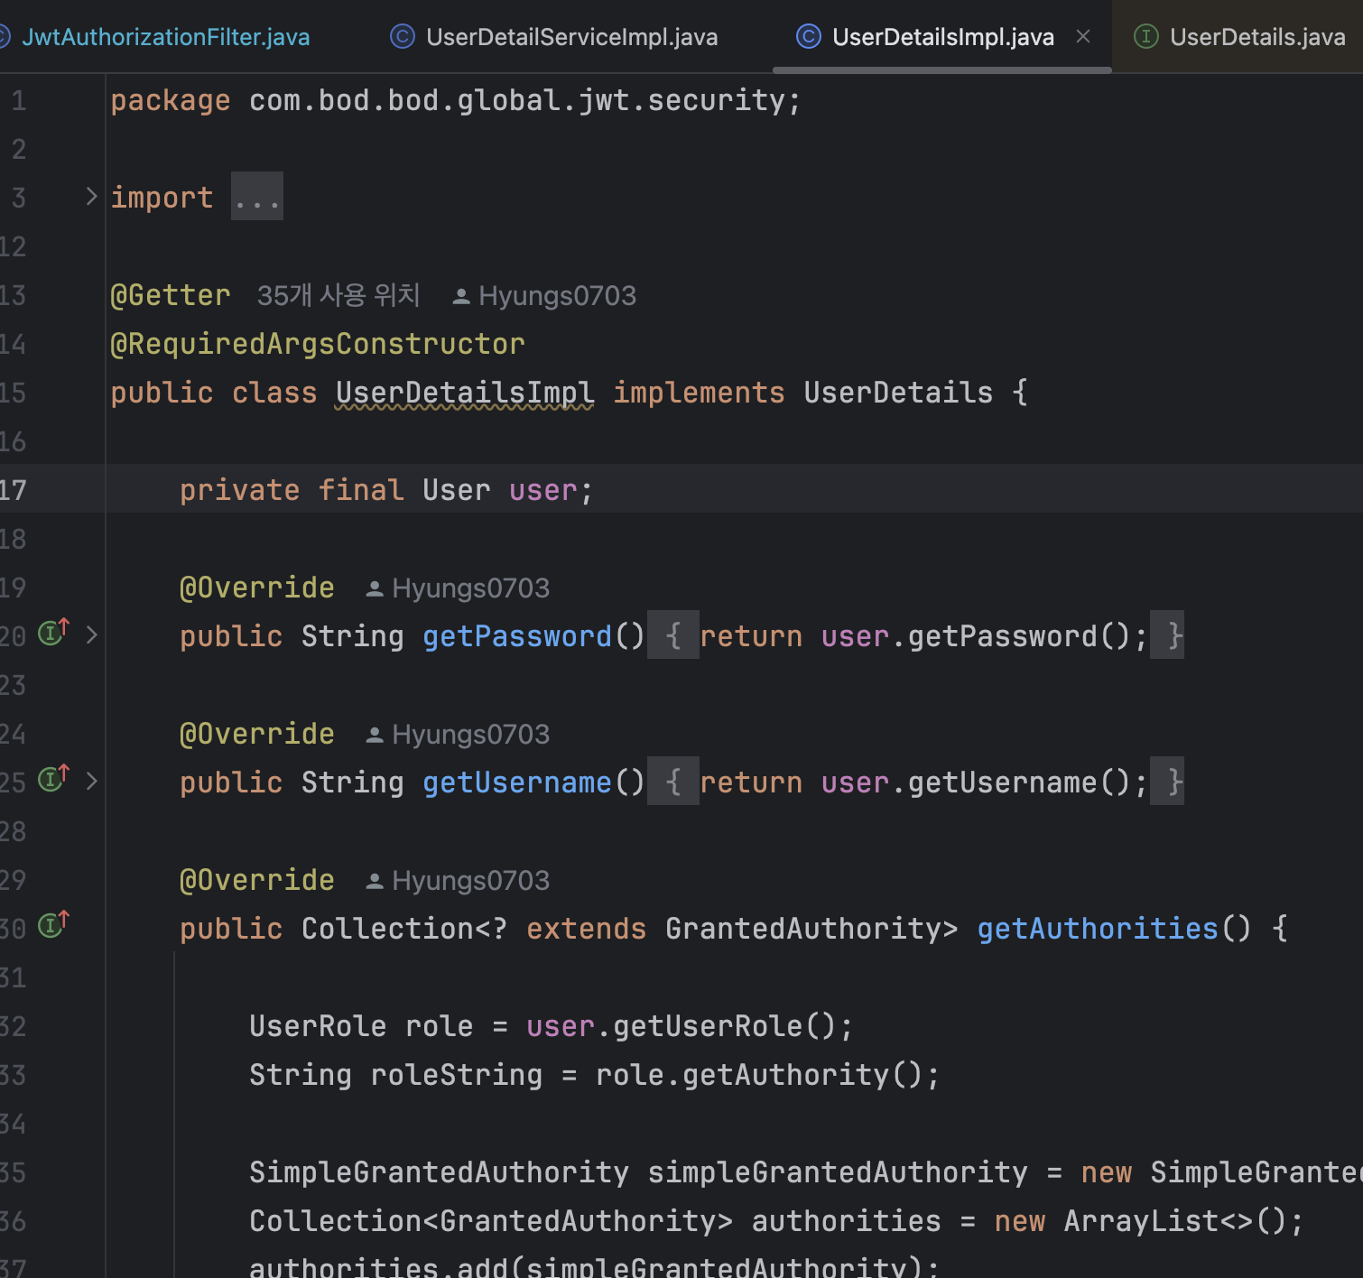This screenshot has width=1363, height=1278.
Task: Click interface icon on UserDetails.java tab
Action: (x=1145, y=37)
